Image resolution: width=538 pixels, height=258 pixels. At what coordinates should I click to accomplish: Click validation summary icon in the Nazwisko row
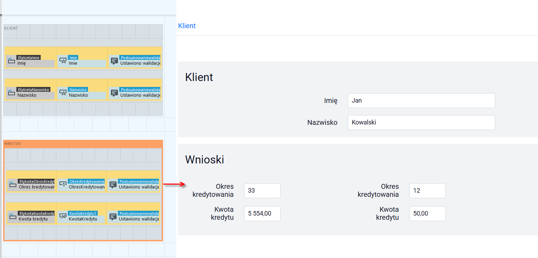click(x=114, y=93)
